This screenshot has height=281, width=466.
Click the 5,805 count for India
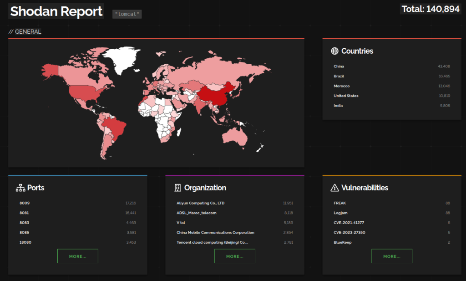pos(445,106)
